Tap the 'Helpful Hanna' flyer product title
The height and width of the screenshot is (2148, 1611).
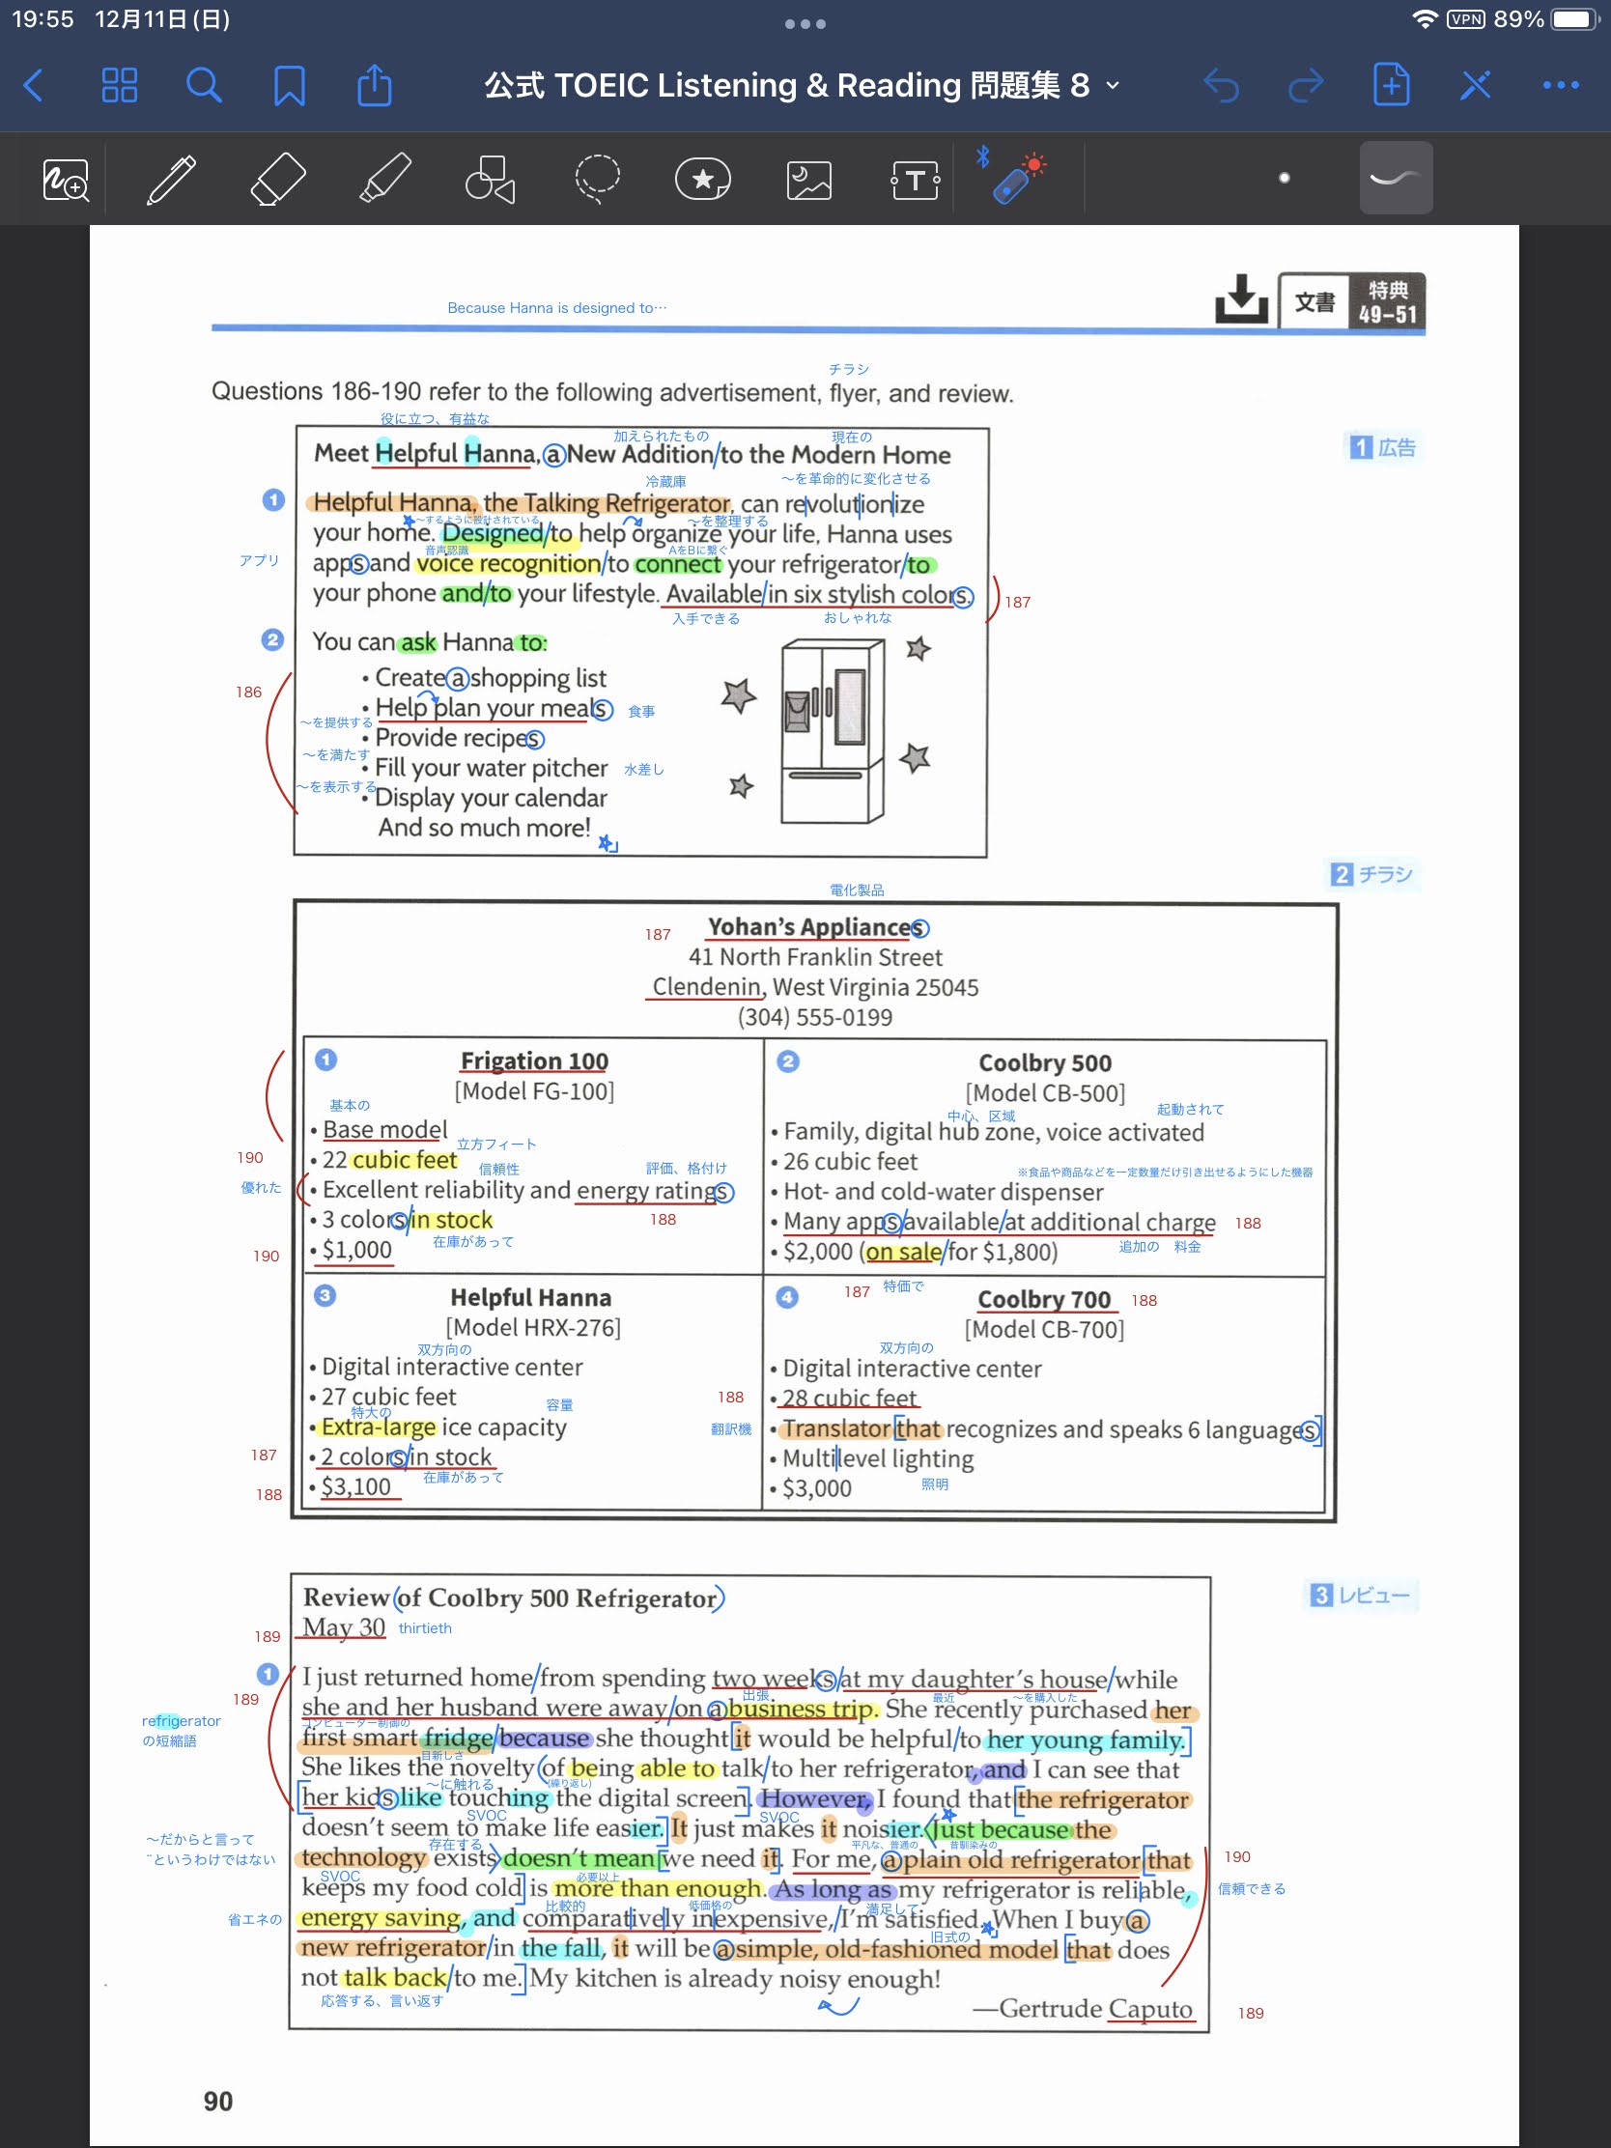pos(530,1297)
